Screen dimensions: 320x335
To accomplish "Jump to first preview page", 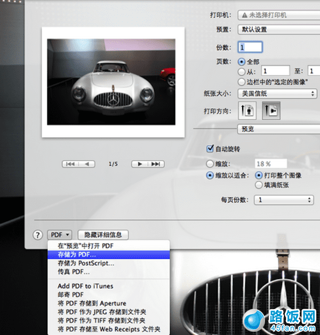I will (70, 164).
